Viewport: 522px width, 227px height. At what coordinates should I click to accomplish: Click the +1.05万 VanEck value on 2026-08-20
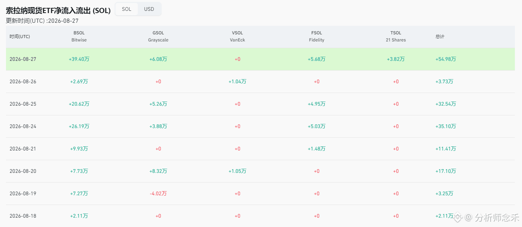[238, 171]
